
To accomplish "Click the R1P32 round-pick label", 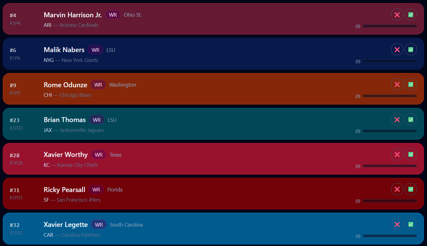I will [x=16, y=233].
